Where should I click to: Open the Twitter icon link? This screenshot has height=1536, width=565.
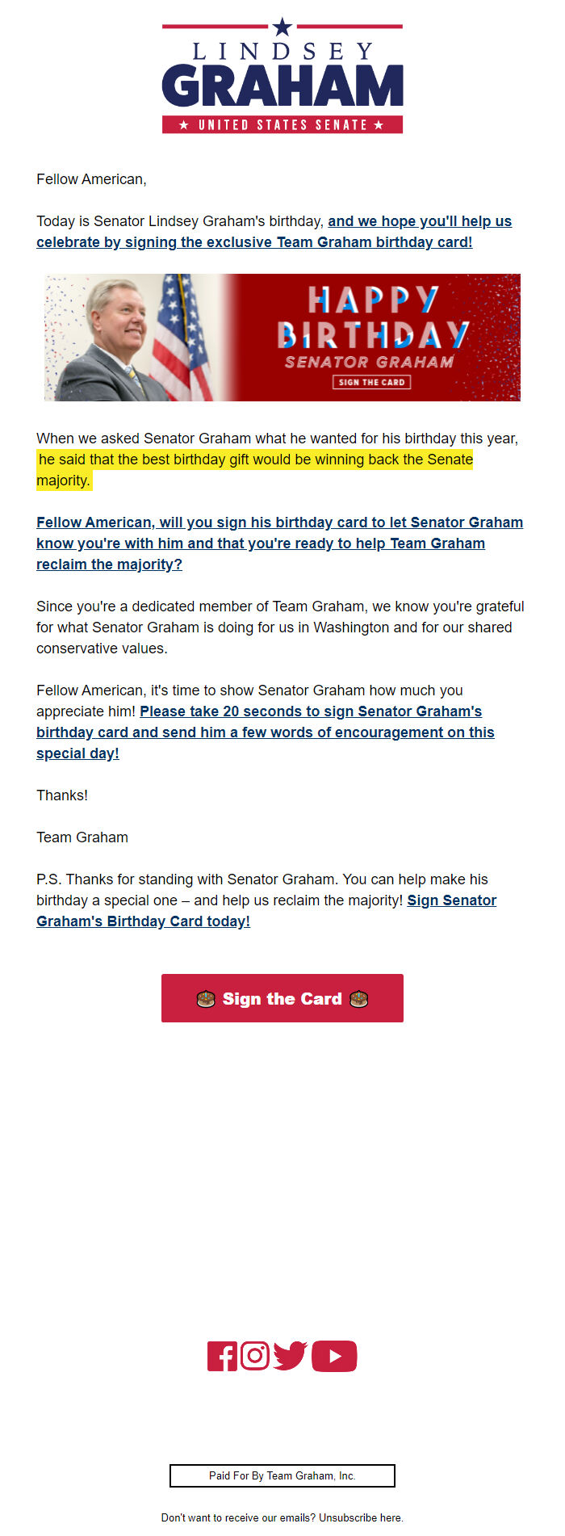[291, 1356]
